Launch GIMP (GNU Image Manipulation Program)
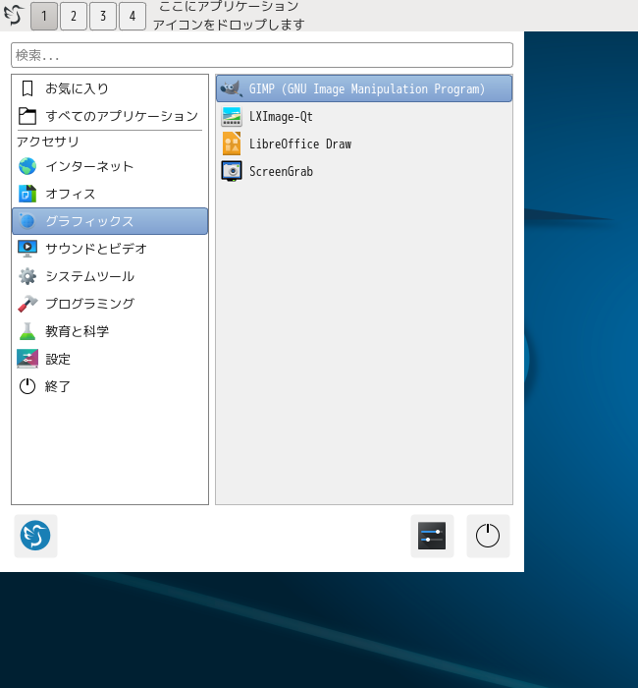This screenshot has width=638, height=688. (x=364, y=88)
